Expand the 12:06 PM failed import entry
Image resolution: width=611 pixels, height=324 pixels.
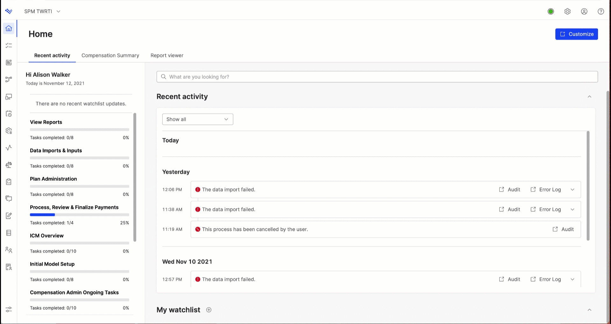click(572, 190)
